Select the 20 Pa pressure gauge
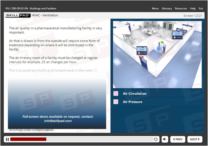This screenshot has width=208, height=146. [142, 50]
